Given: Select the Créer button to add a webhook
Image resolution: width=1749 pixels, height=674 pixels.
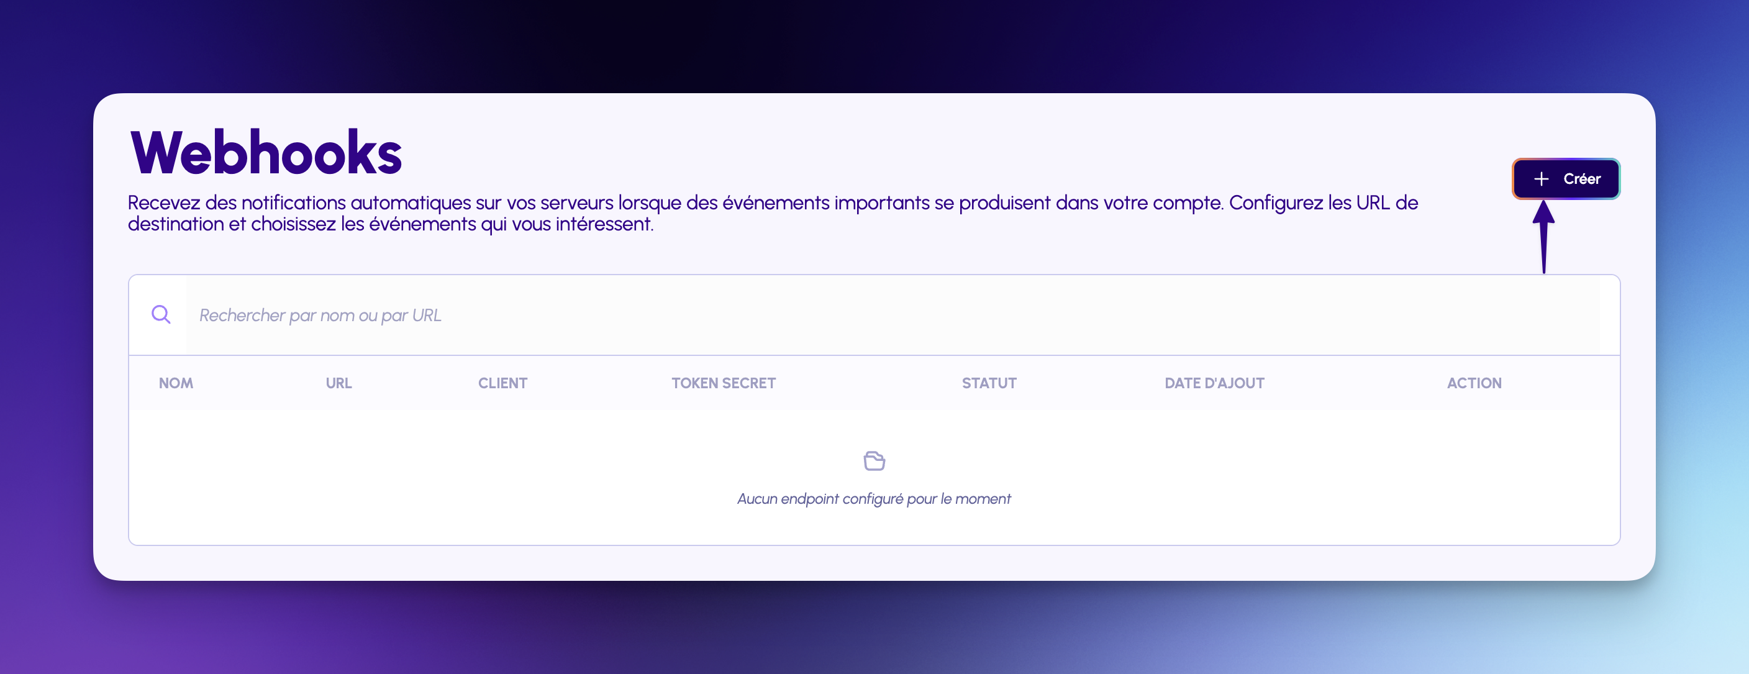Looking at the screenshot, I should pos(1566,178).
